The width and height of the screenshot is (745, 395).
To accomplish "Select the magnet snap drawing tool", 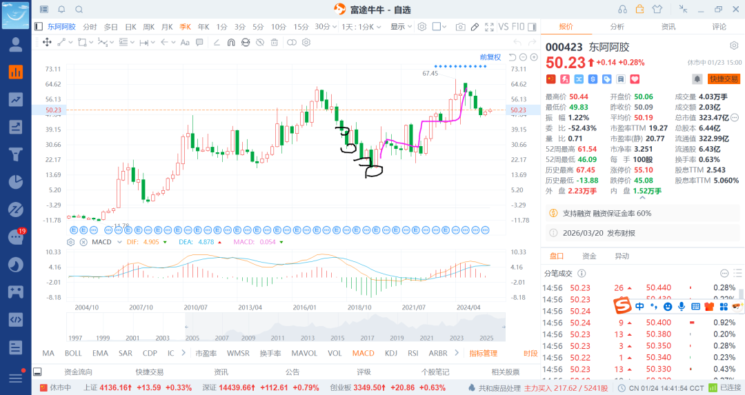I will pos(231,42).
